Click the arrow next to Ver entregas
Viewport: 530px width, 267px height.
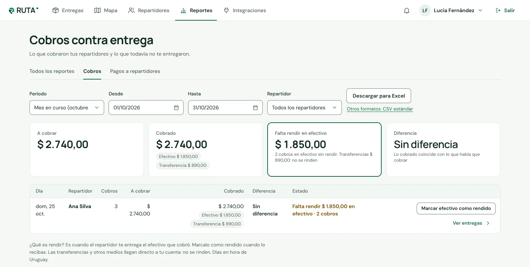pyautogui.click(x=488, y=223)
